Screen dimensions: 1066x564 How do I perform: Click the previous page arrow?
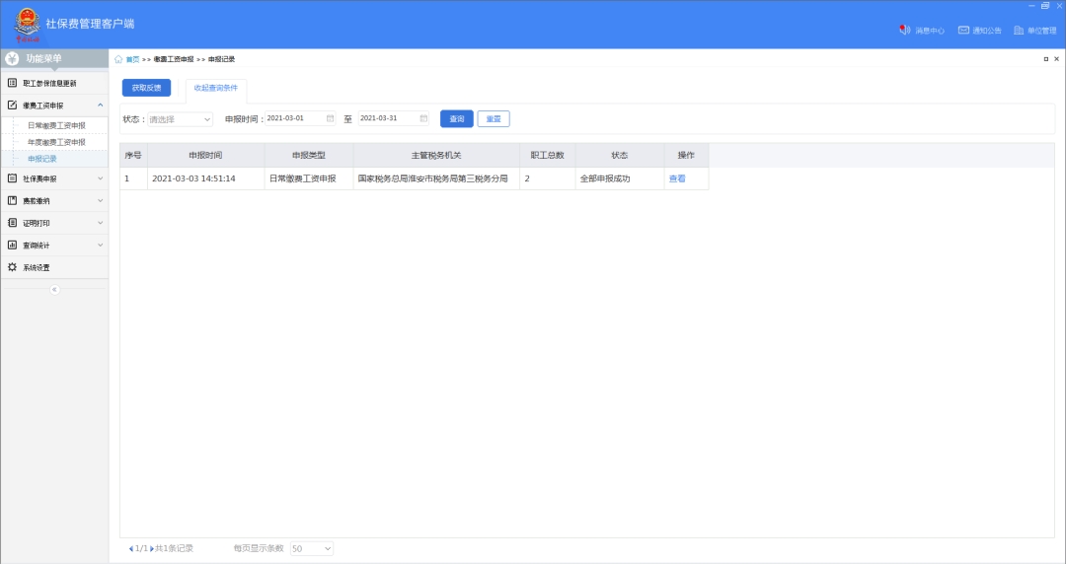pos(130,548)
